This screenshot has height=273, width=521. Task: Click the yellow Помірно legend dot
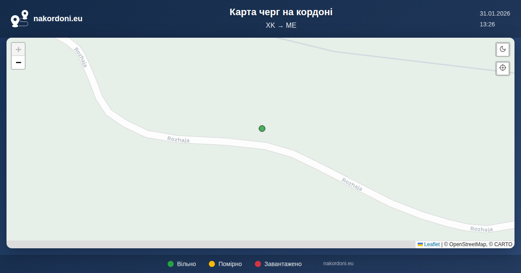pos(212,264)
